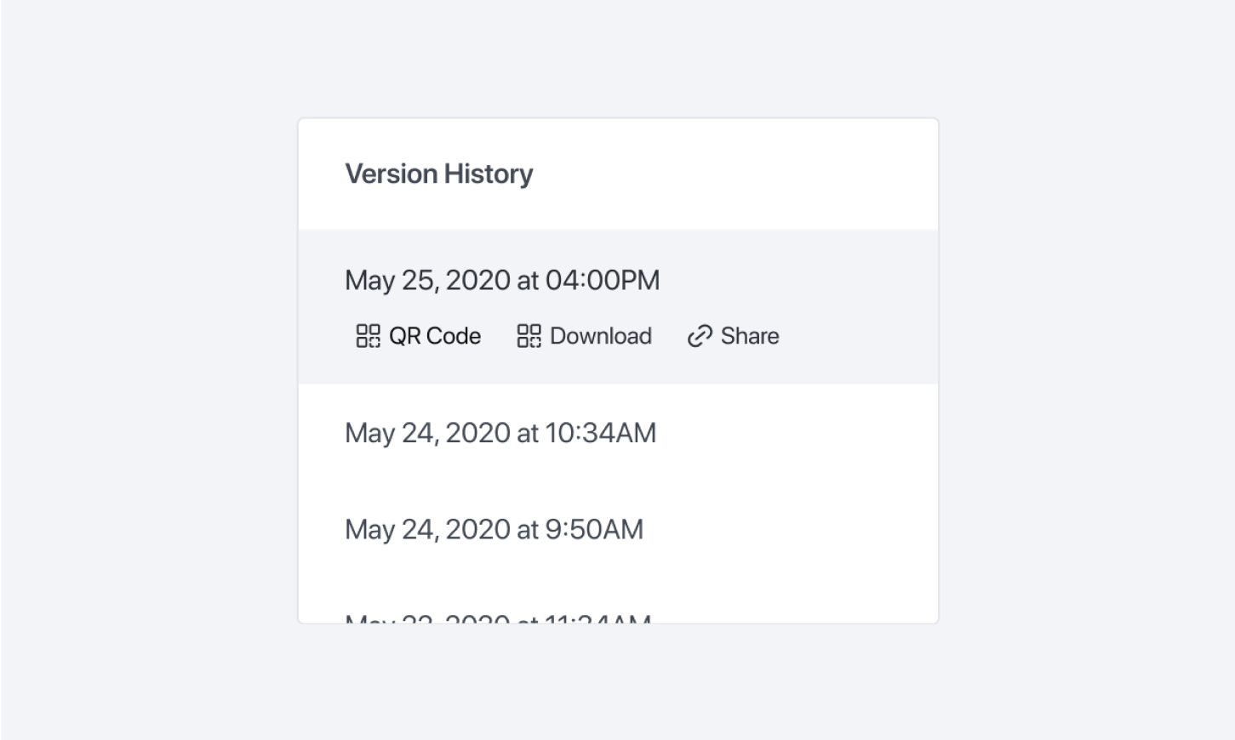Screen dimensions: 1235x740
Task: Click the 10:34AM time in the version list
Action: pyautogui.click(x=601, y=433)
